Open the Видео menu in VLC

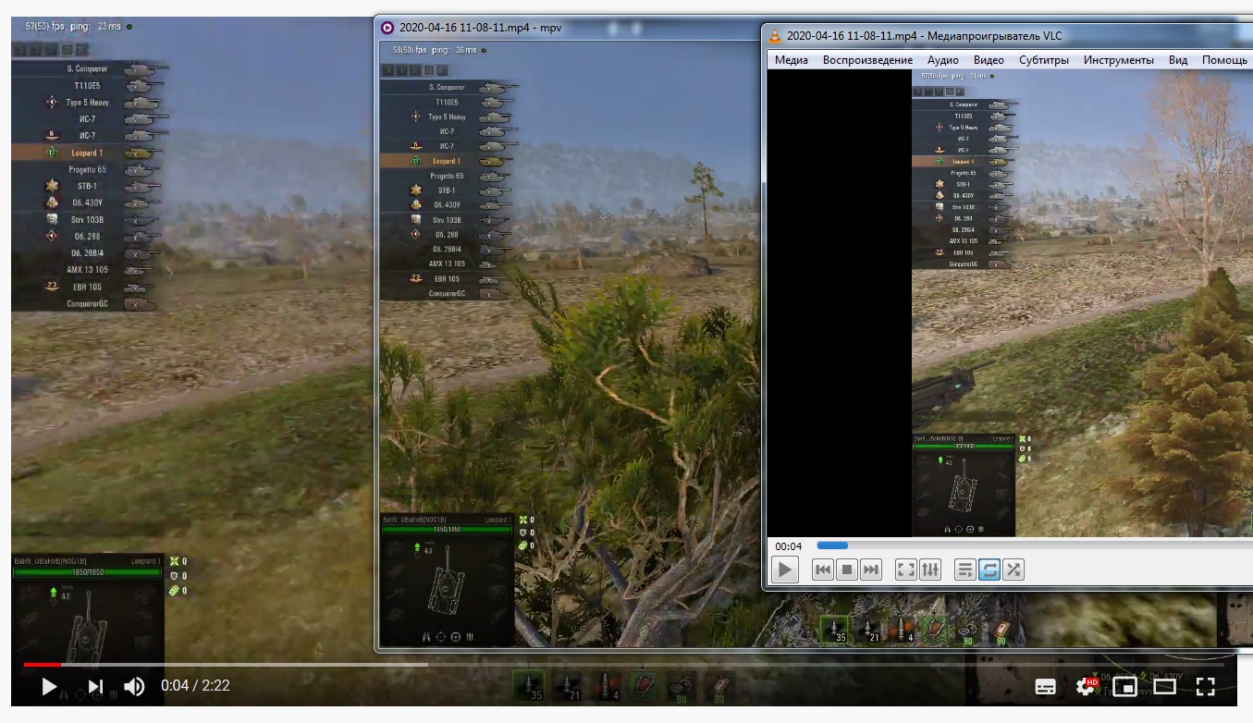coord(989,60)
